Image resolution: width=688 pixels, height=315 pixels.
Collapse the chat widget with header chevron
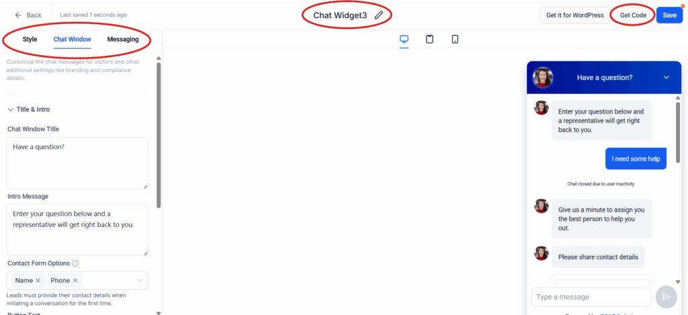click(666, 78)
